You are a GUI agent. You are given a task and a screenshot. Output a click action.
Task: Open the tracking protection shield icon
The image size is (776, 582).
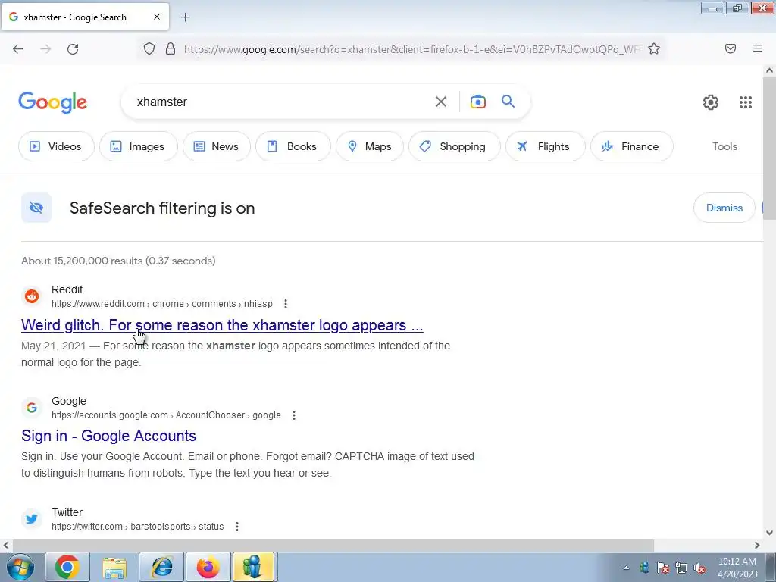(149, 48)
